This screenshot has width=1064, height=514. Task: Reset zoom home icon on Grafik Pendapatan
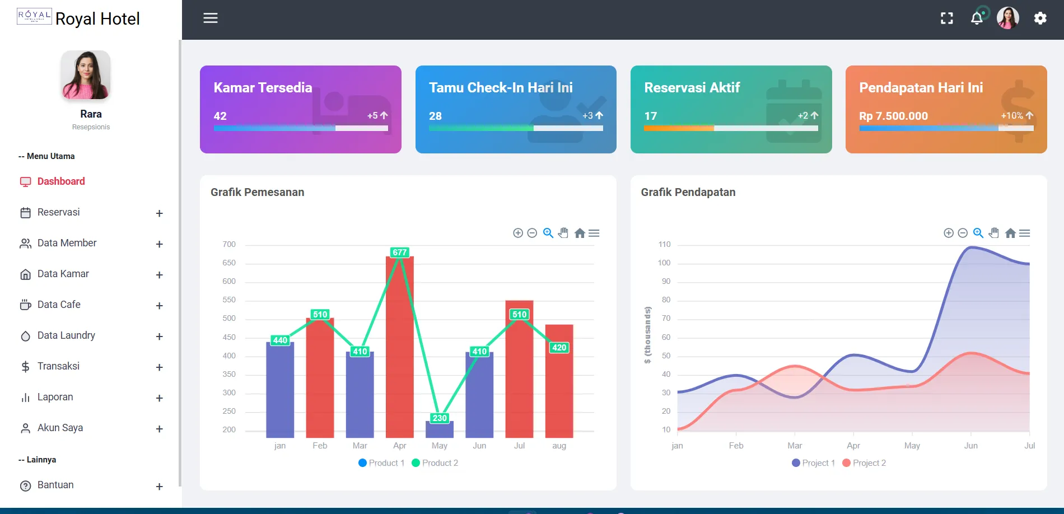point(1010,233)
